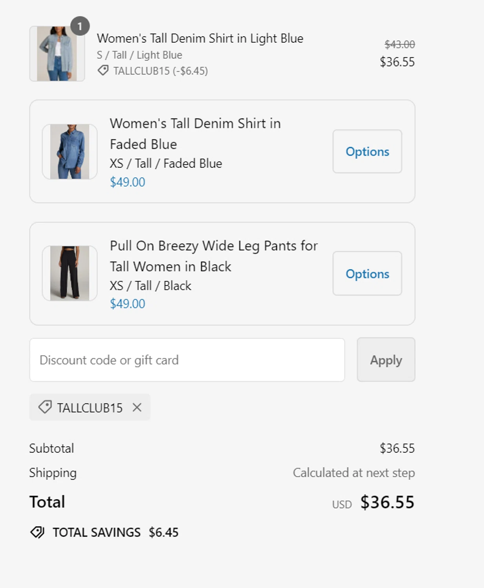Open Options for Faded Blue Denim Shirt
The image size is (484, 588).
click(367, 152)
